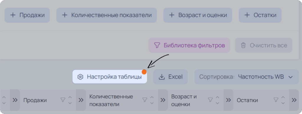The width and height of the screenshot is (302, 114).
Task: Toggle sort arrows in Продажи column header
Action: (x=70, y=100)
